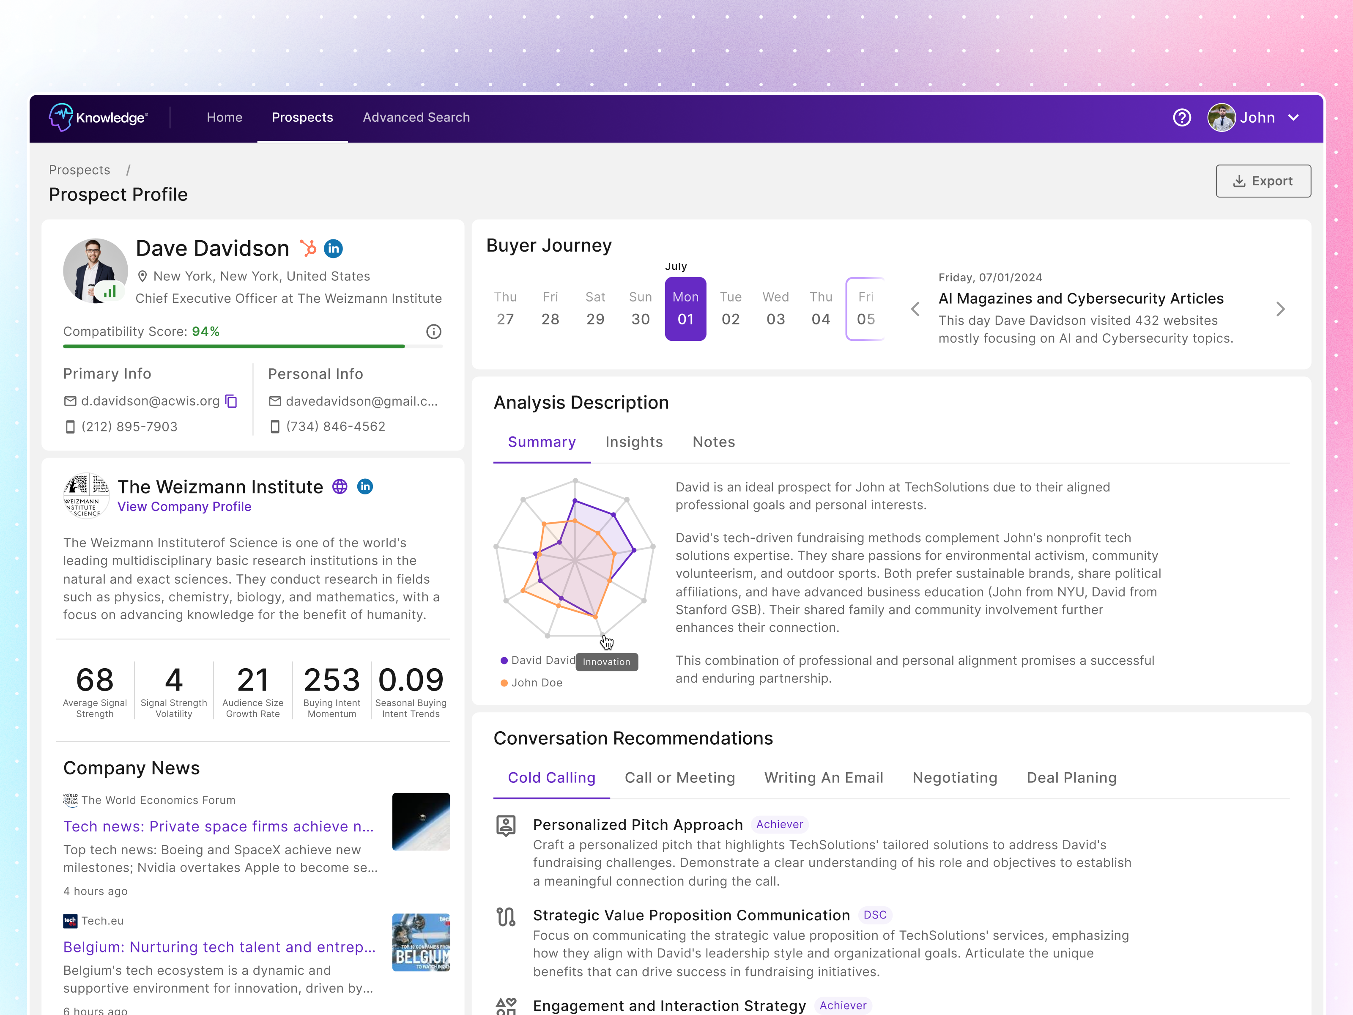The width and height of the screenshot is (1353, 1015).
Task: Open Advanced Search from the navigation bar
Action: click(x=416, y=117)
